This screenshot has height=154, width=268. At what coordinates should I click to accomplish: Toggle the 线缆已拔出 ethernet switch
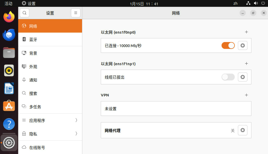[x=228, y=77]
